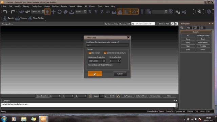Open the terrain Texture layers button

[21, 18]
